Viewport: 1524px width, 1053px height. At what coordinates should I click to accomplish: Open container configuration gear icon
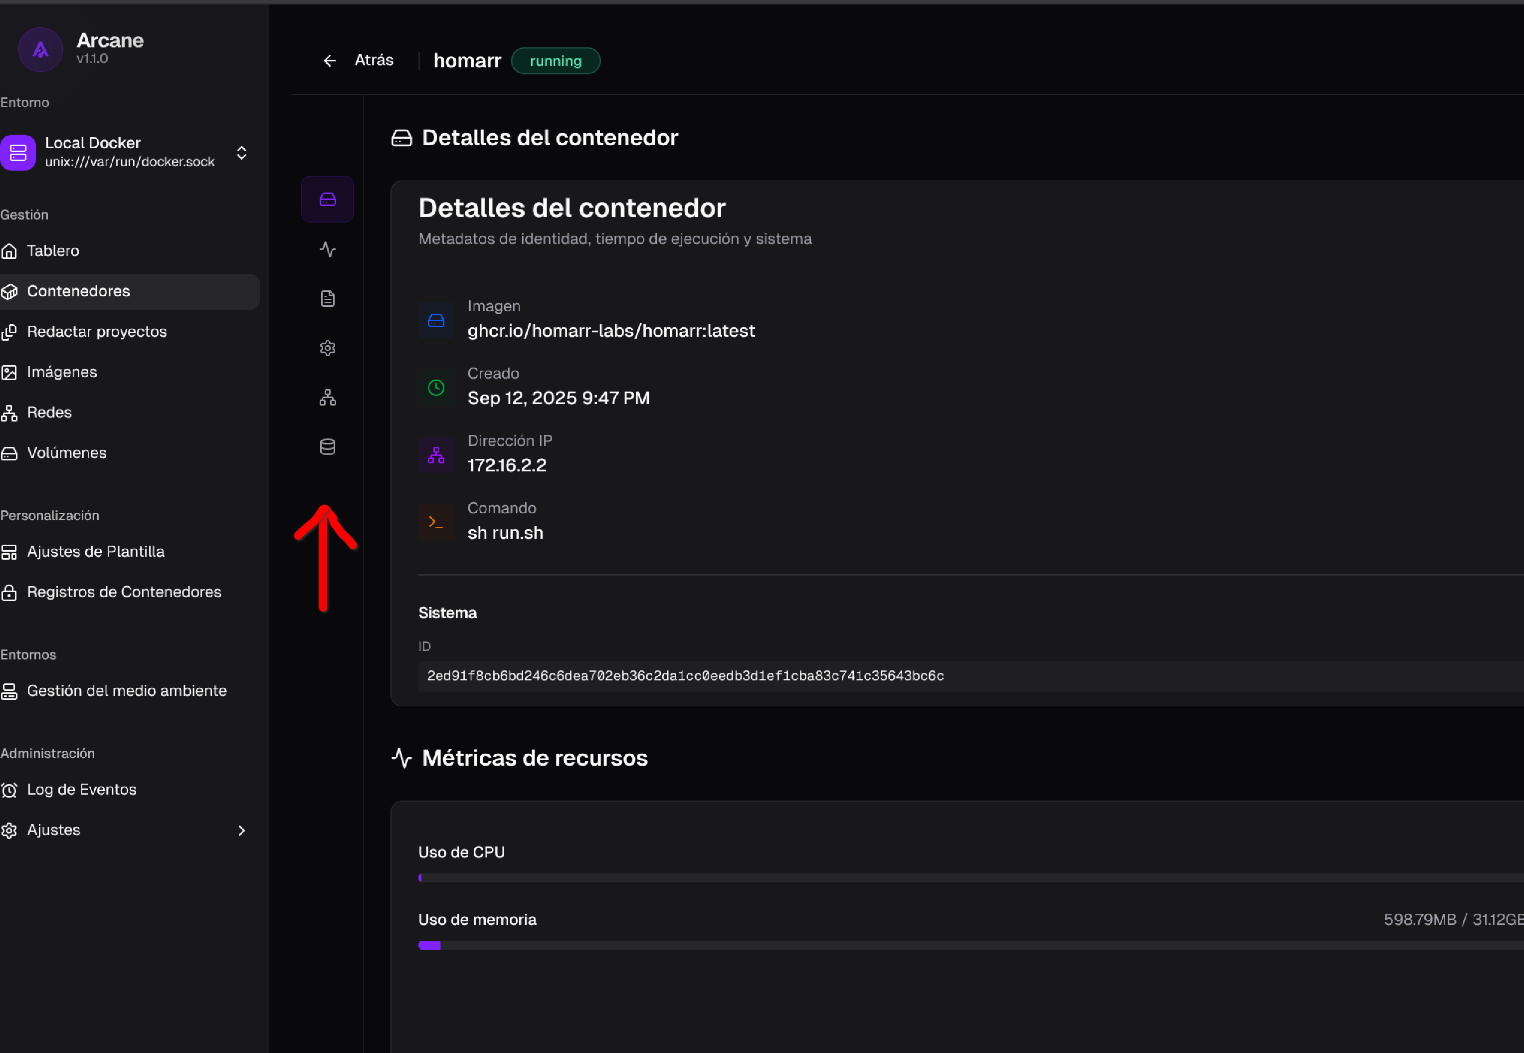pyautogui.click(x=327, y=348)
